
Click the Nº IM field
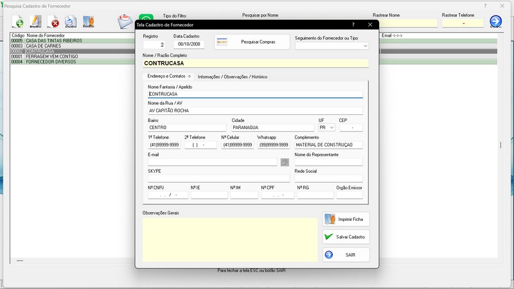pyautogui.click(x=244, y=195)
